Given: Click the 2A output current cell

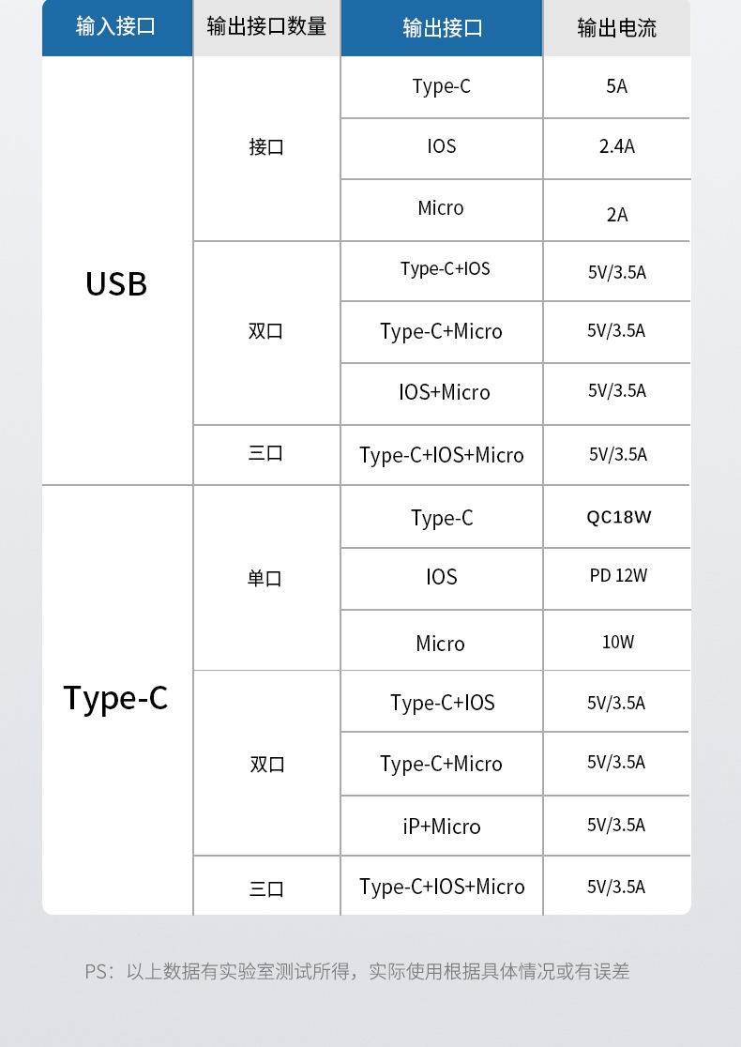Looking at the screenshot, I should [x=616, y=215].
